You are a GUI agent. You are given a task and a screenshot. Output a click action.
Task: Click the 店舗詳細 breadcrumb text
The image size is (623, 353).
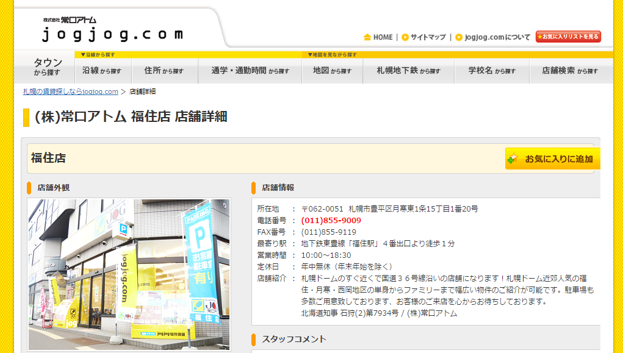[143, 91]
